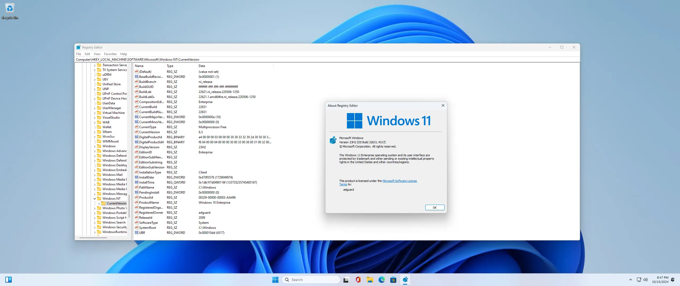Open Task View from the taskbar
The height and width of the screenshot is (286, 680).
[x=346, y=280]
